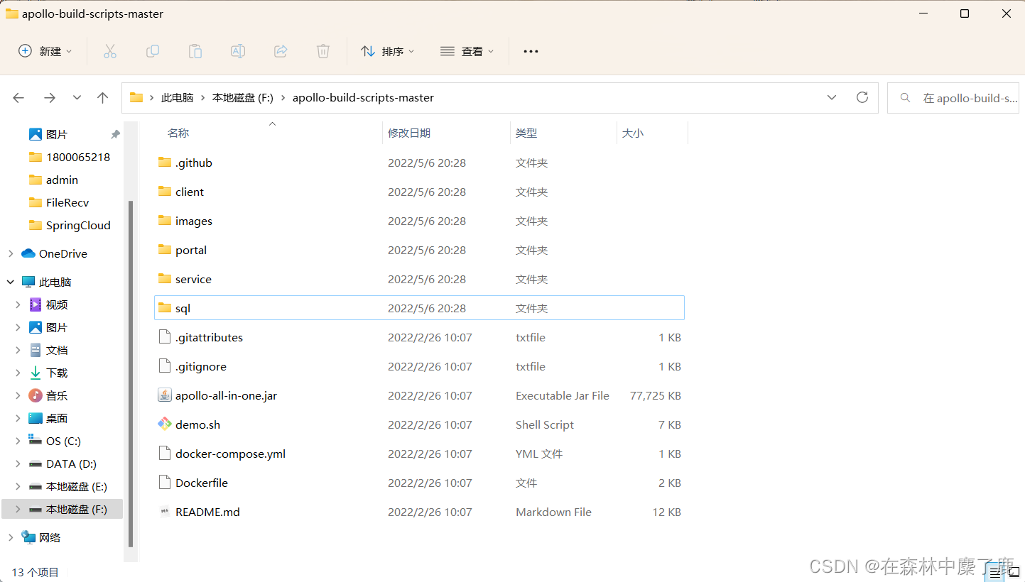Click the docker-compose.yml file icon
The height and width of the screenshot is (582, 1025).
click(x=165, y=454)
